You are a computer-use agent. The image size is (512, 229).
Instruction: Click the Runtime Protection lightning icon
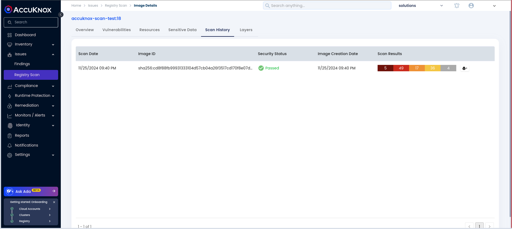[10, 96]
